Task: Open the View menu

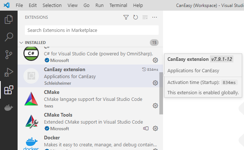Action: 73,5
